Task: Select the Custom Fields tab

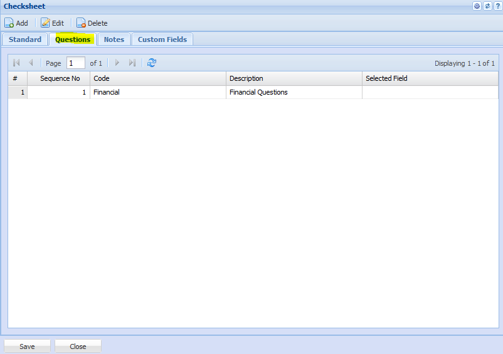Action: point(162,39)
